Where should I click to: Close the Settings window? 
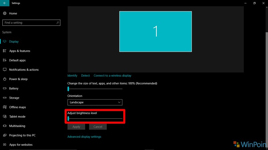point(263,3)
